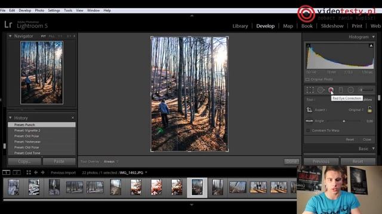Open the Help menu
382x214 pixels.
pos(107,11)
